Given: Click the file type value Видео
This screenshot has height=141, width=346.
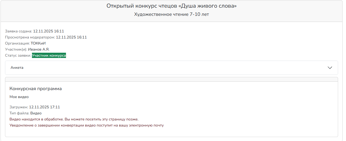Looking at the screenshot, I should click(x=36, y=113).
